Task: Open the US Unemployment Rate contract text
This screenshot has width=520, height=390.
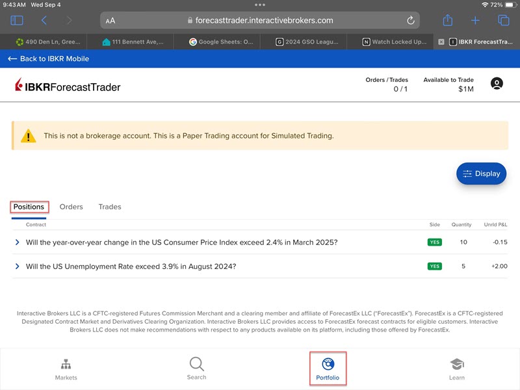Action: (x=131, y=266)
